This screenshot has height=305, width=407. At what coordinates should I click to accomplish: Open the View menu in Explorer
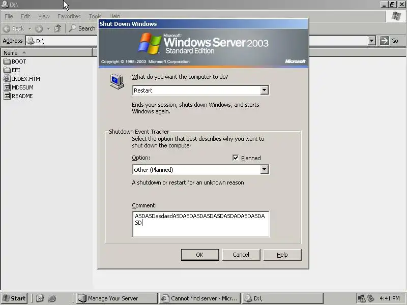44,16
